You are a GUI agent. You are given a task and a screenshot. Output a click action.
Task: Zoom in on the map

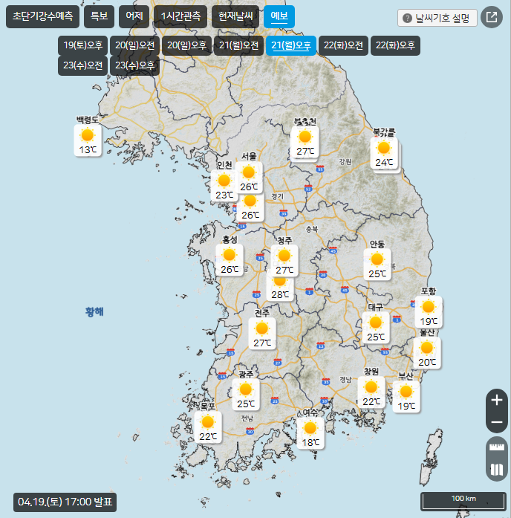(x=497, y=400)
